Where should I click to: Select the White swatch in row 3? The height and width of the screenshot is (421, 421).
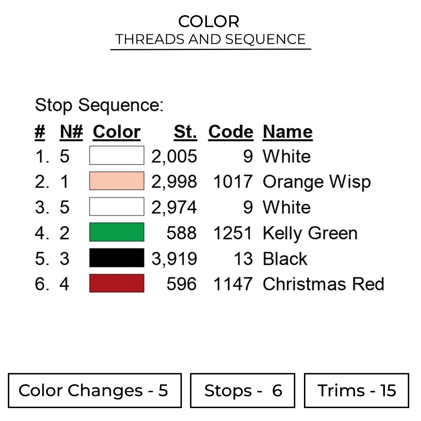point(117,207)
